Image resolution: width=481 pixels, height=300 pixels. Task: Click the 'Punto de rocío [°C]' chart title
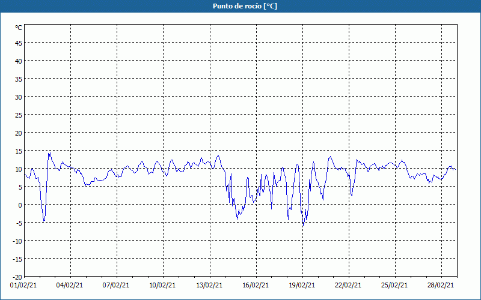pyautogui.click(x=245, y=6)
